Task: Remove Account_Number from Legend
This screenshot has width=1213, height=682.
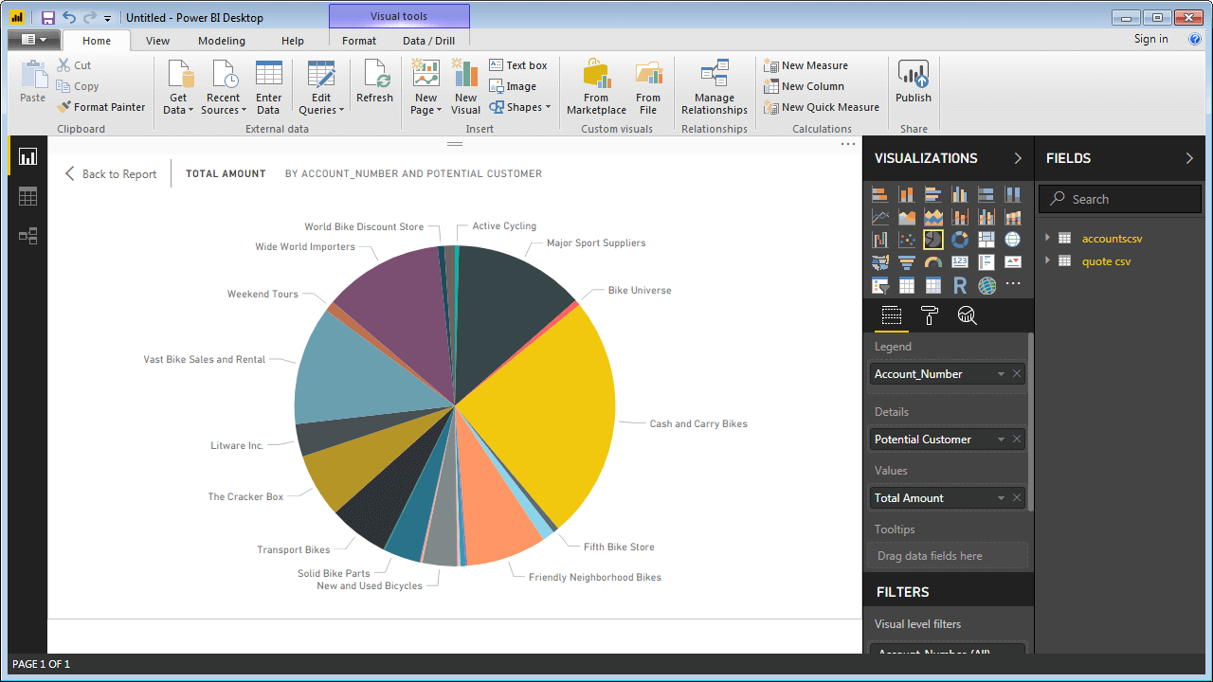Action: [x=1017, y=374]
